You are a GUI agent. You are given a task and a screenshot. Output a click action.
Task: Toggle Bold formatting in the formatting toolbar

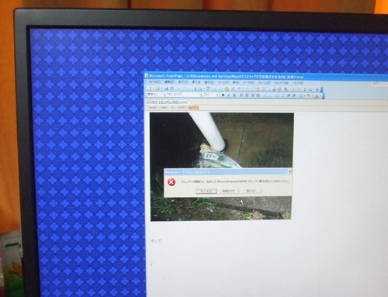[x=223, y=95]
